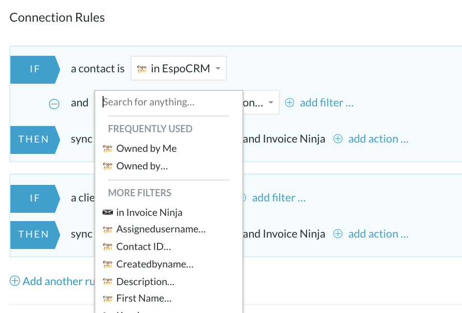Click 'add action …' link in second rule

tap(378, 234)
